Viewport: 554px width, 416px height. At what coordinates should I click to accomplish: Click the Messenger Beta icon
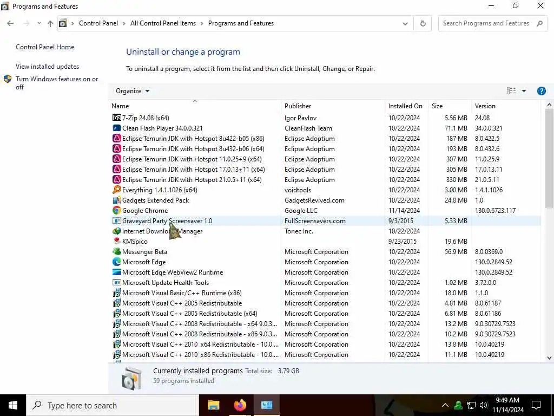coord(117,251)
